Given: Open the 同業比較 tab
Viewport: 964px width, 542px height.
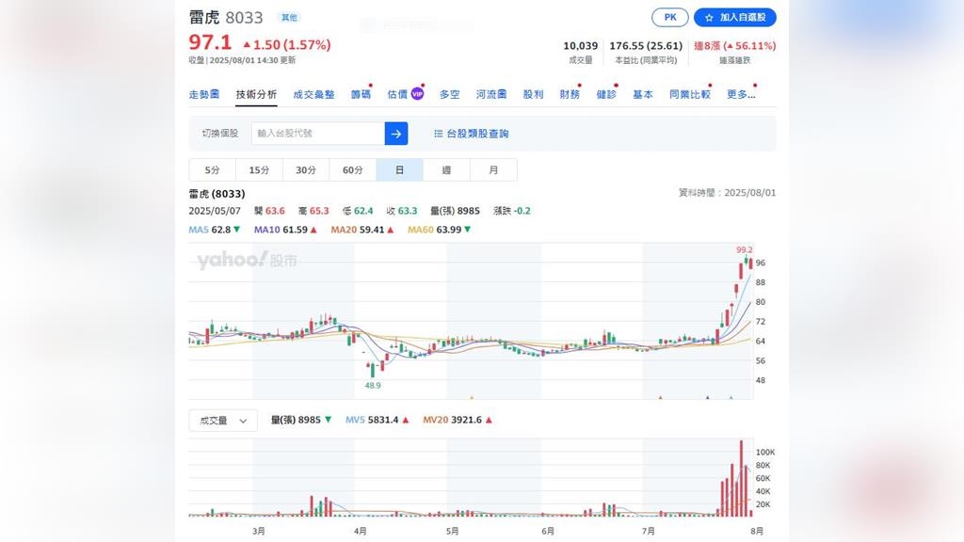Looking at the screenshot, I should click(690, 95).
